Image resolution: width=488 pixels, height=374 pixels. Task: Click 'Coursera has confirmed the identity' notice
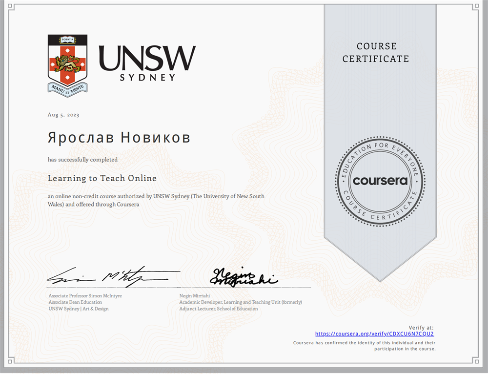[x=365, y=346]
